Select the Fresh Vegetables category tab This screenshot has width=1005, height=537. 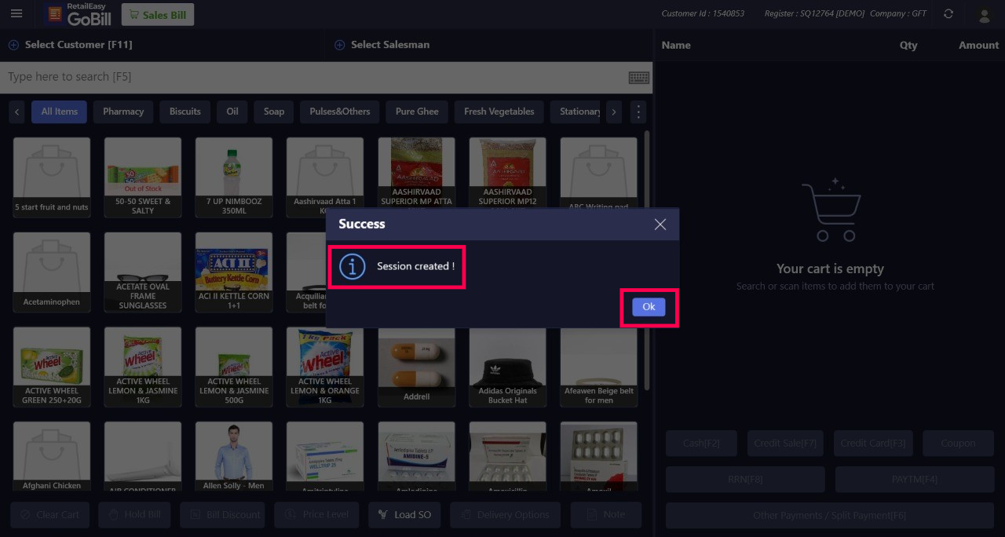[499, 111]
